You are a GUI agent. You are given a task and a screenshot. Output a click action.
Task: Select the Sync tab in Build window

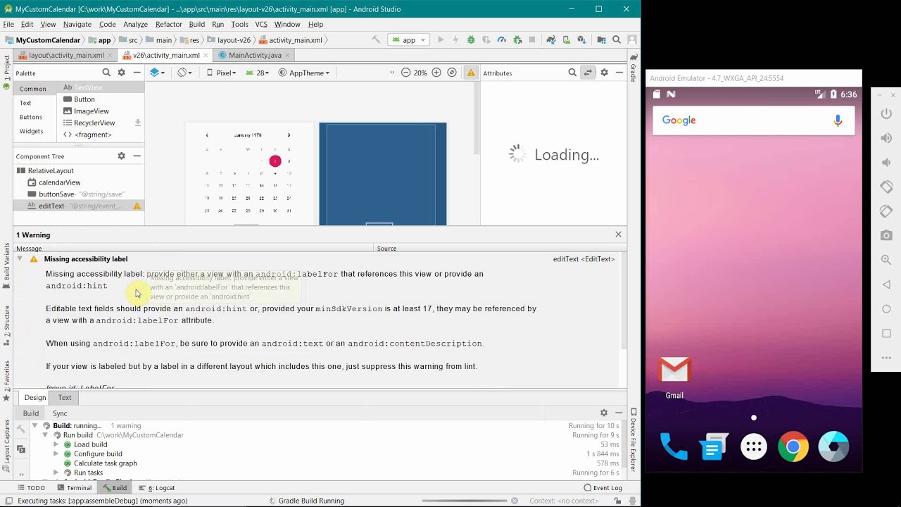coord(60,413)
